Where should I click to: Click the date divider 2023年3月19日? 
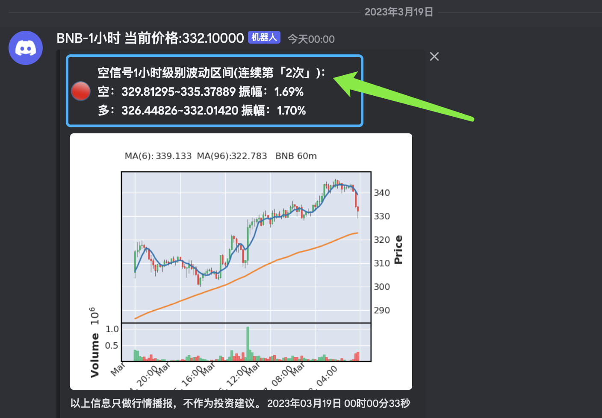click(399, 12)
